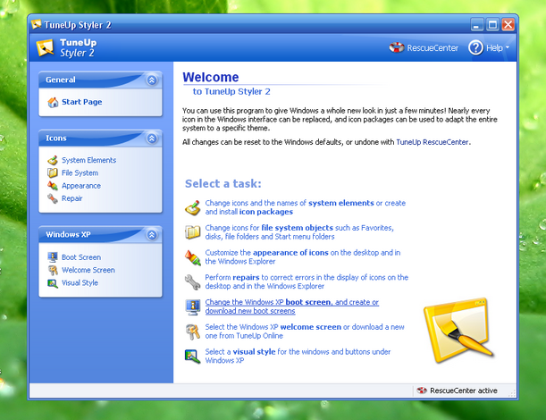Click the Help question mark icon
This screenshot has width=546, height=420.
[x=475, y=47]
